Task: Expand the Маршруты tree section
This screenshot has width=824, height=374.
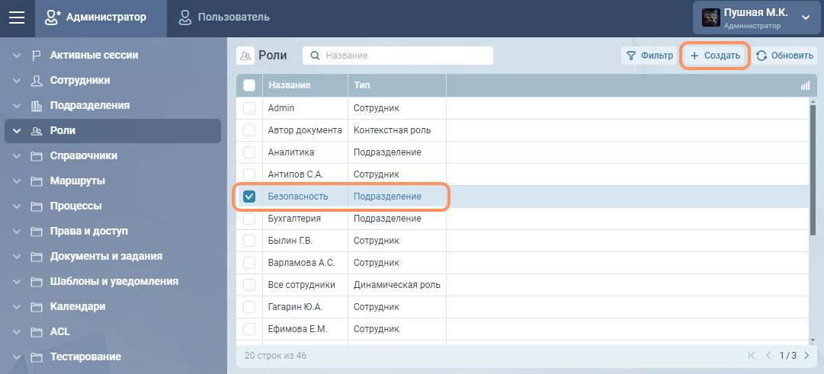Action: (x=16, y=181)
